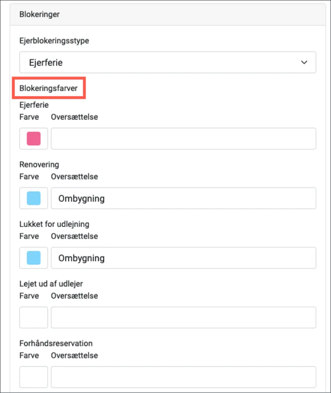Open the color picker for Renovering

tap(33, 198)
